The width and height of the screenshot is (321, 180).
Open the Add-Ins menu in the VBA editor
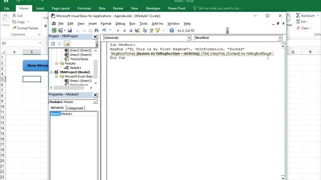[157, 23]
